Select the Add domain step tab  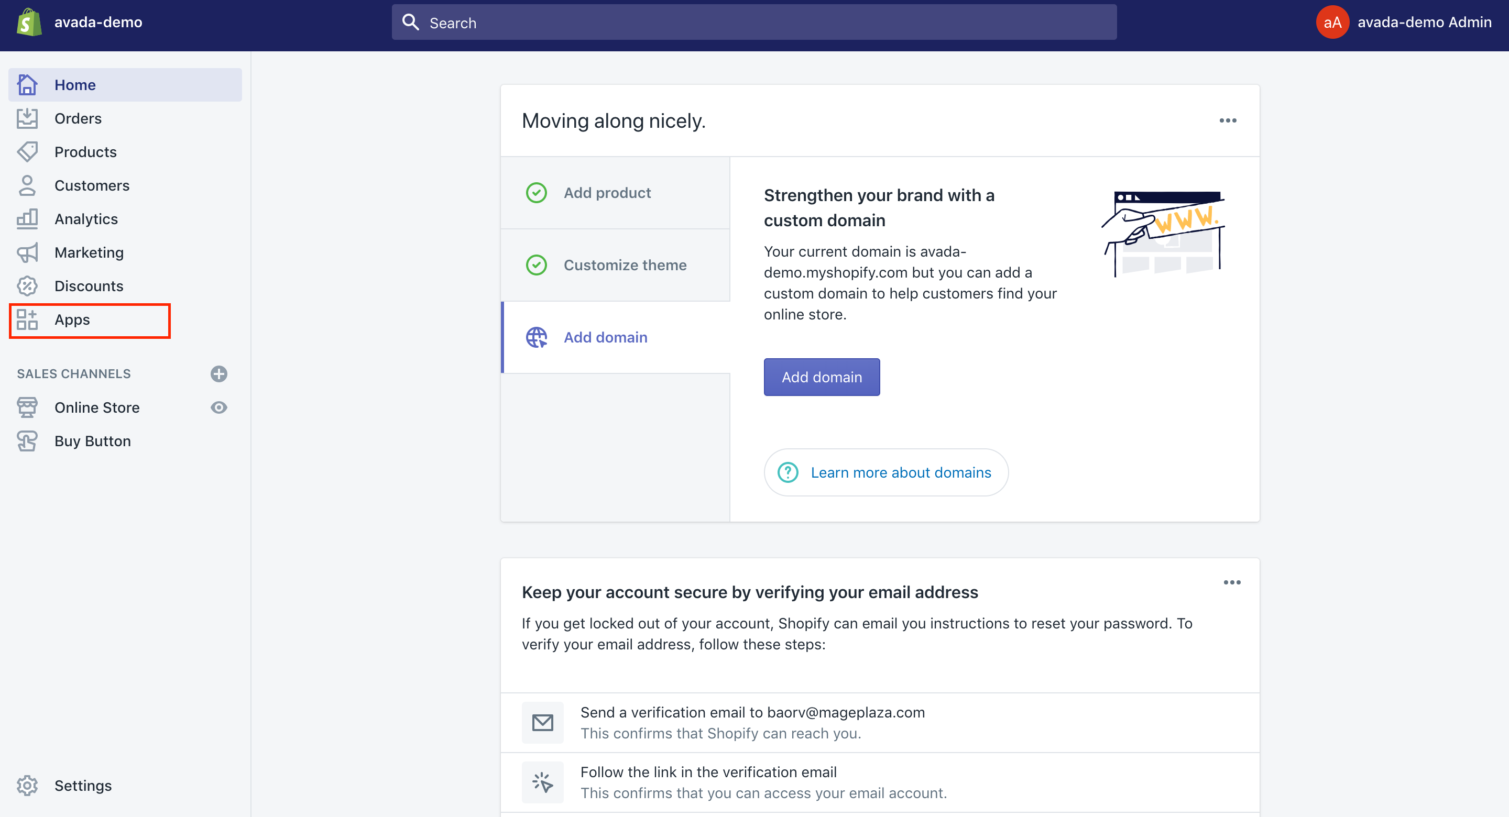pos(615,337)
